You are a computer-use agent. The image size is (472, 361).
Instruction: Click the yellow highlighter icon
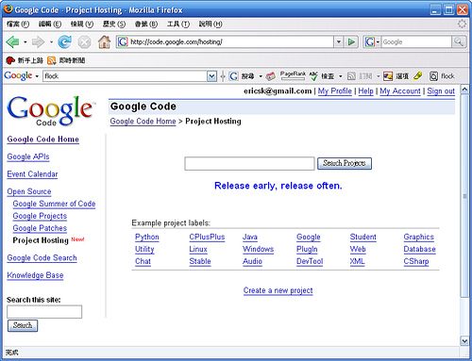pos(417,75)
